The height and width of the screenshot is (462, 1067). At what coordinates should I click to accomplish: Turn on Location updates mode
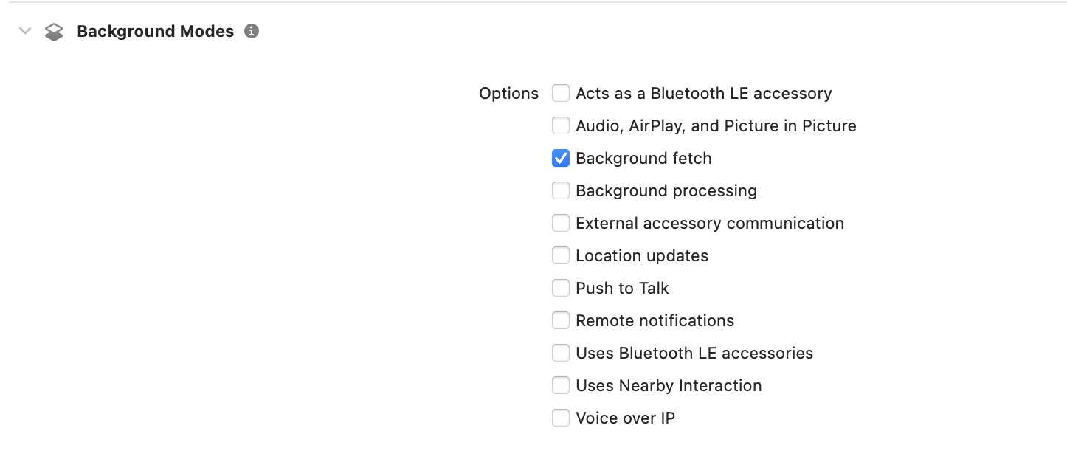click(561, 255)
